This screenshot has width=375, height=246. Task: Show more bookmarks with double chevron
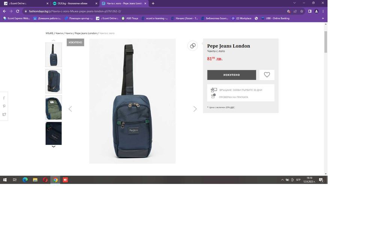323,18
